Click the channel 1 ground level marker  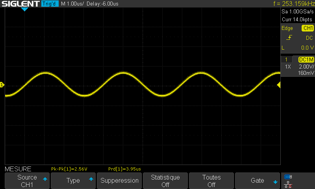point(2,85)
